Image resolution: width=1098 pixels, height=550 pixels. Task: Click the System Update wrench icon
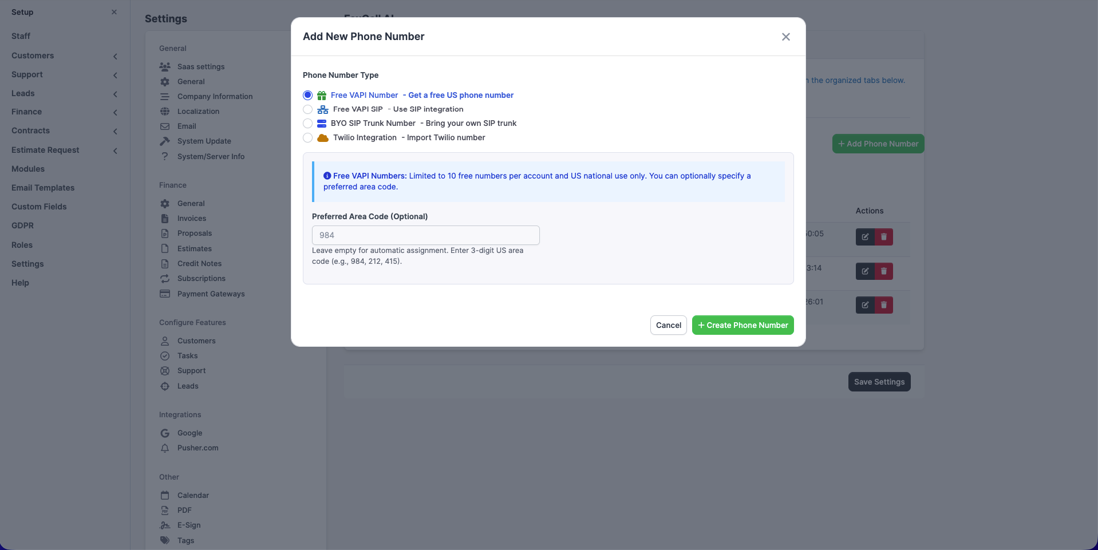[165, 141]
